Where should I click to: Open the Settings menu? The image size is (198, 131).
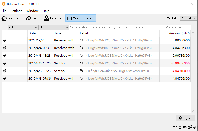click(x=16, y=11)
